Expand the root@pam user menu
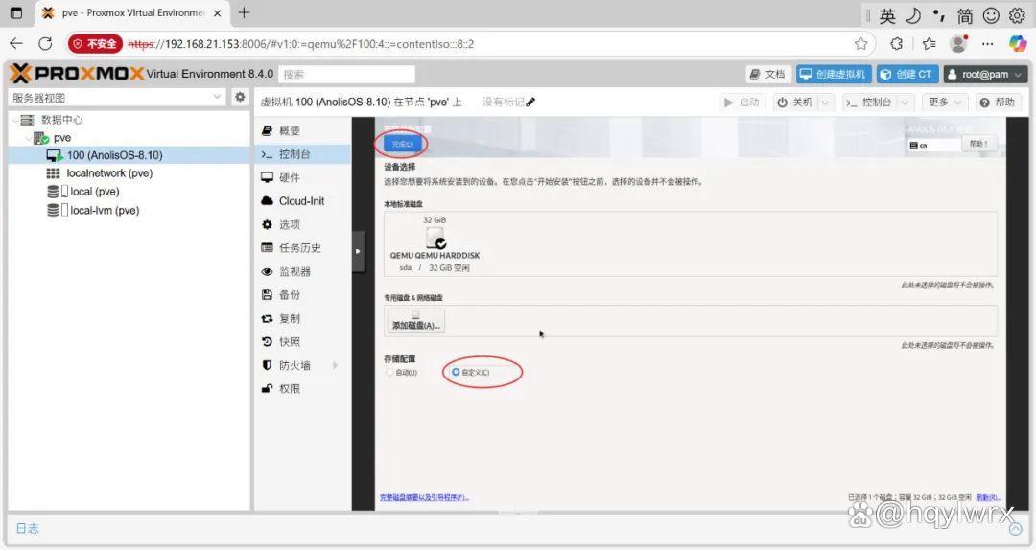The image size is (1036, 550). (x=985, y=74)
